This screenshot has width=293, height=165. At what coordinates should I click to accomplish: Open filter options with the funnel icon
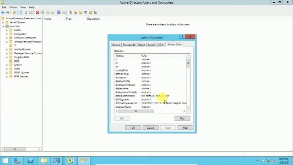[x=86, y=12]
